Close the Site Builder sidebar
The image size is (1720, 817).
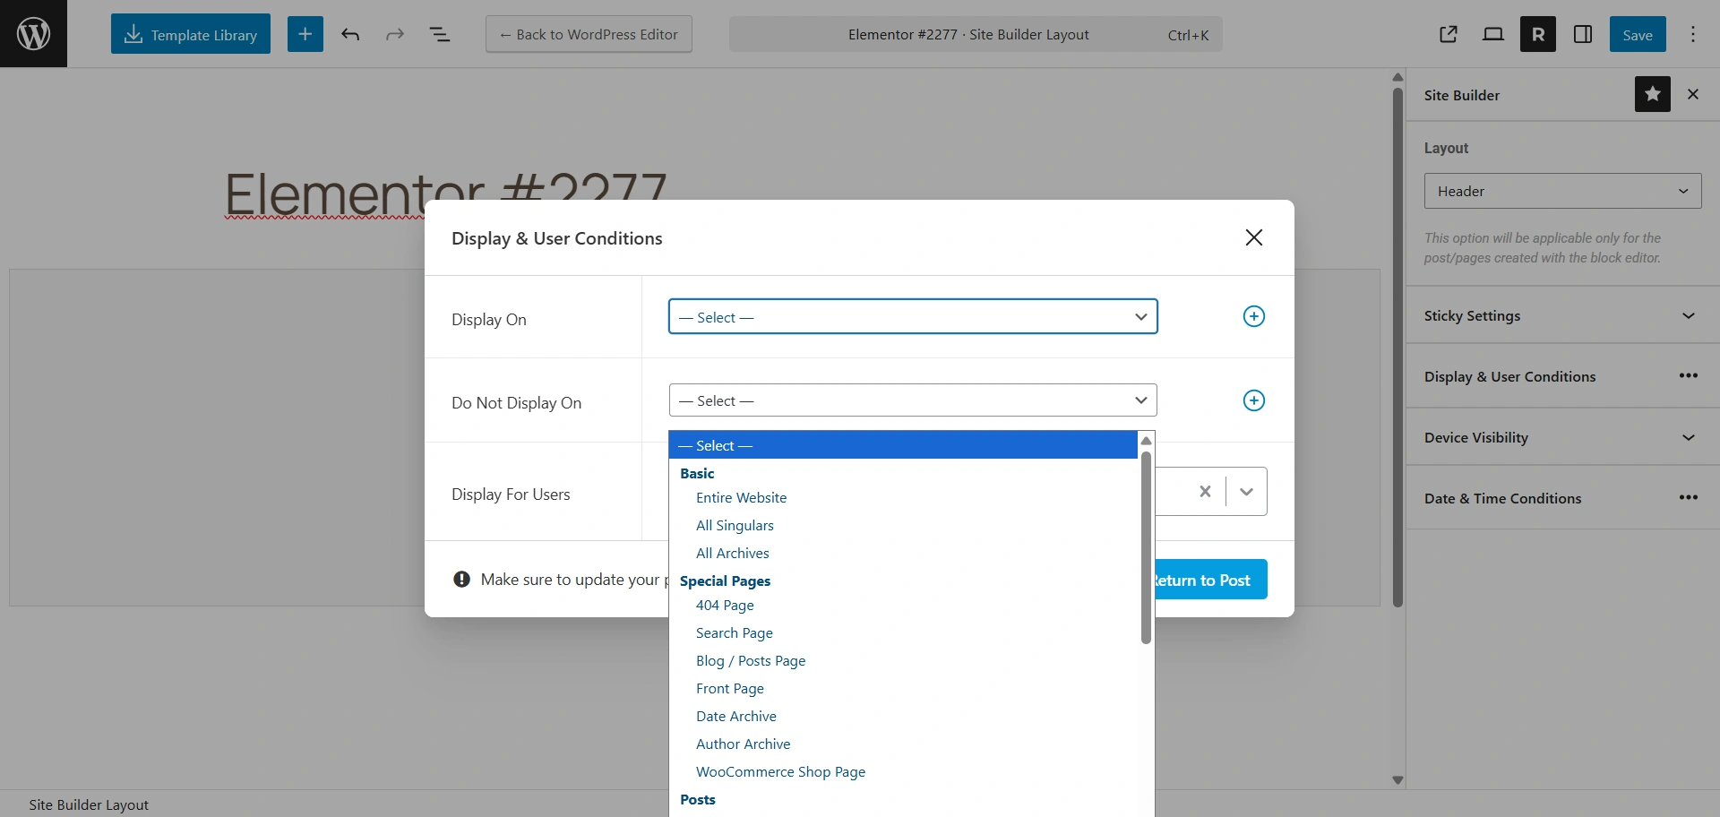pyautogui.click(x=1693, y=94)
